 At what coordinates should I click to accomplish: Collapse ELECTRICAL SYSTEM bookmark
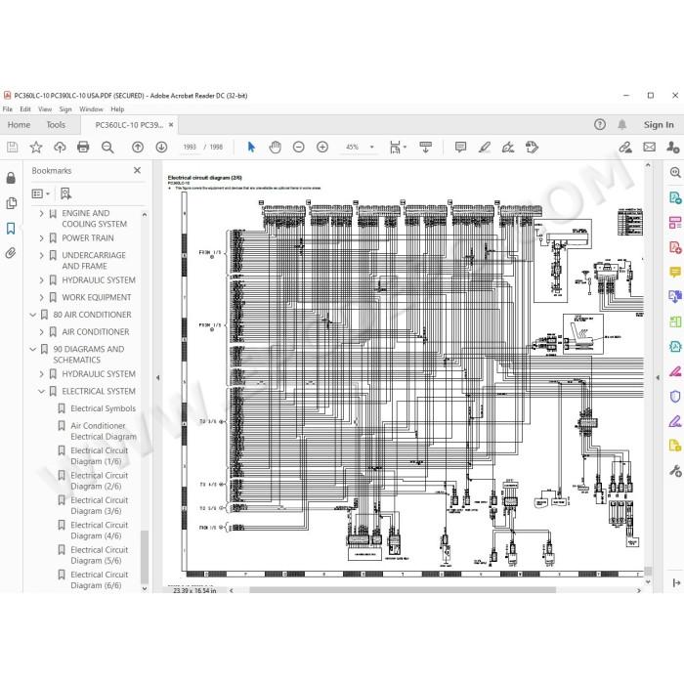(x=41, y=391)
